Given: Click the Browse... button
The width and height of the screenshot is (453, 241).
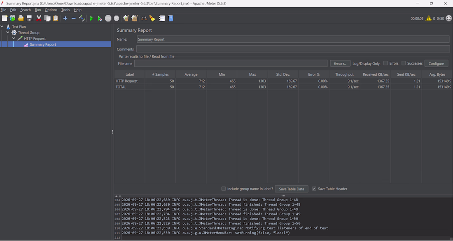Looking at the screenshot, I should [x=340, y=63].
